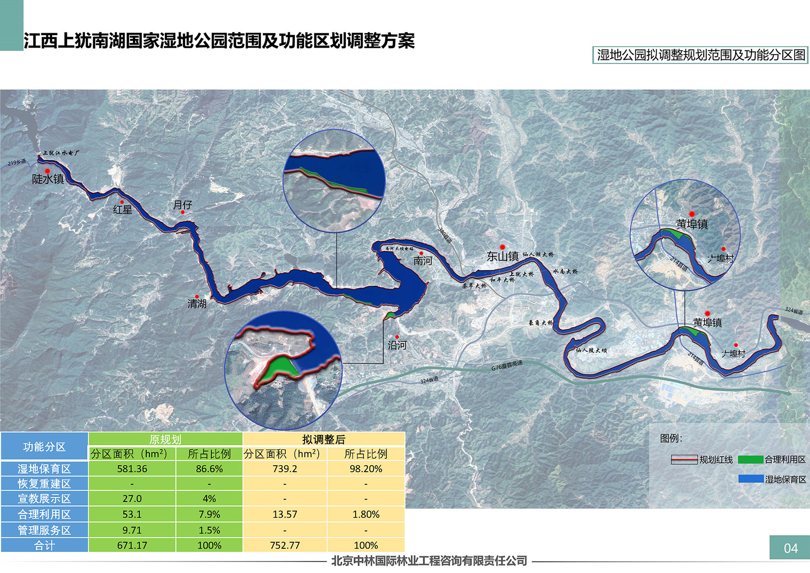This screenshot has width=810, height=573.
Task: Click the red dot marker above 沿河
Action: [397, 337]
